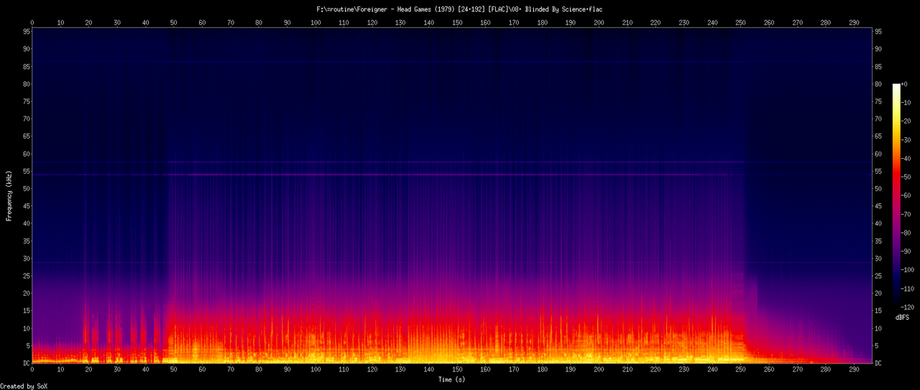Click the '-50' value on the color scale
The image size is (920, 390).
click(x=906, y=177)
